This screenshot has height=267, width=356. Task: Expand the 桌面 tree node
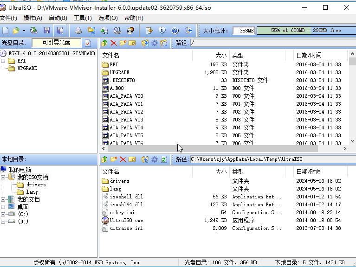point(3,207)
